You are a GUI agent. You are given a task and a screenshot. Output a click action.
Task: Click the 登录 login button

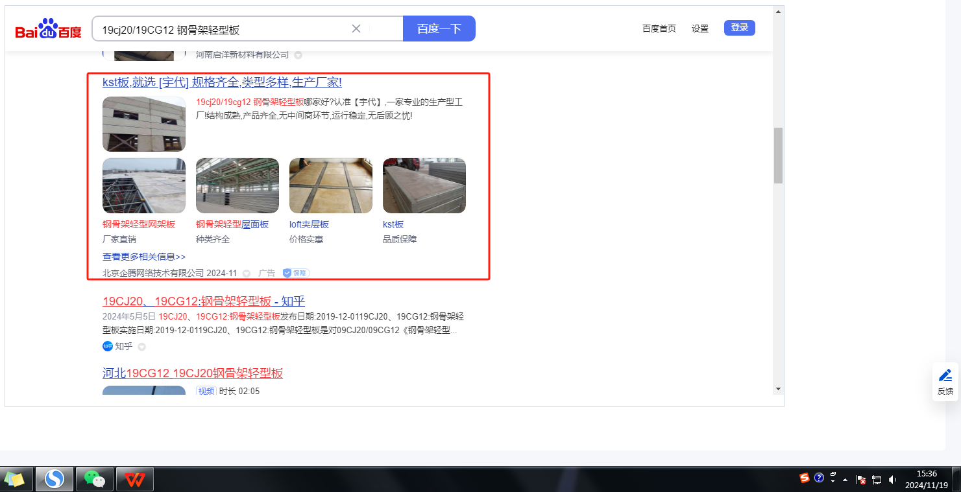click(x=739, y=28)
